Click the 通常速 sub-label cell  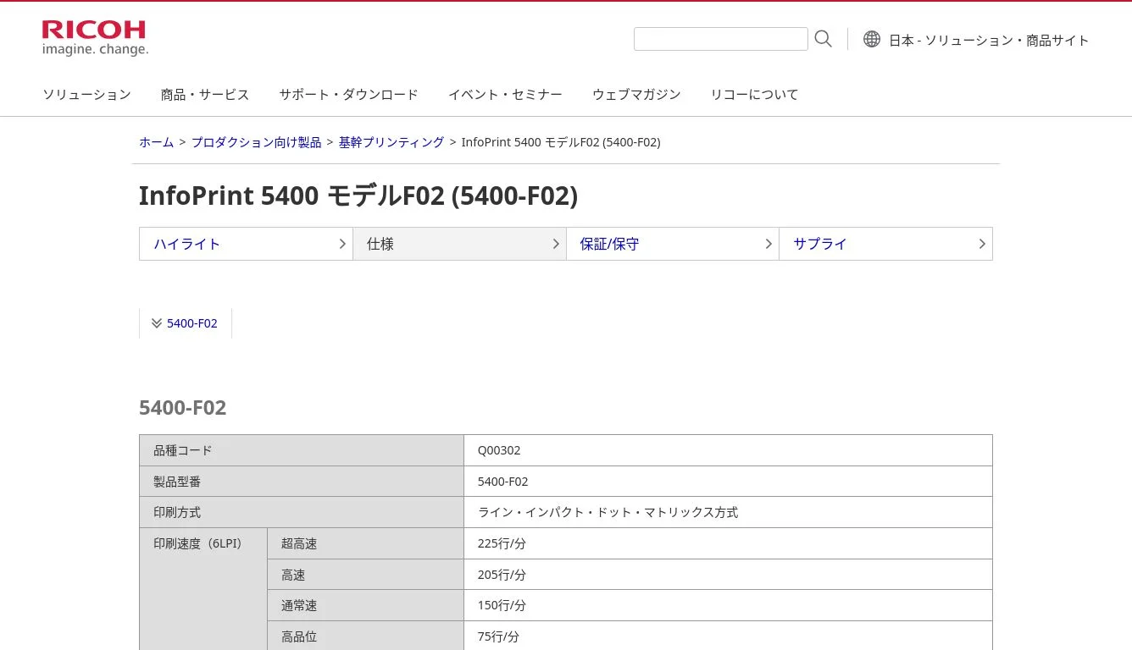(365, 605)
